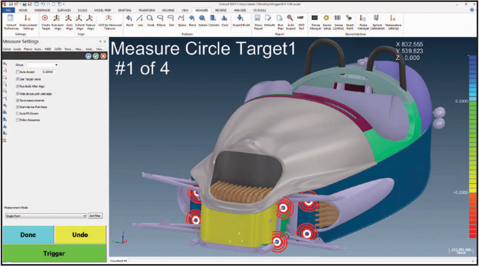The image size is (479, 266).
Task: Click the Auto Accept tolerance value field
Action: [49, 72]
